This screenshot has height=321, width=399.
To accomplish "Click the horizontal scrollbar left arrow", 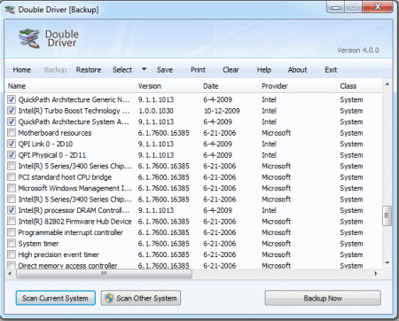I will click(x=10, y=274).
